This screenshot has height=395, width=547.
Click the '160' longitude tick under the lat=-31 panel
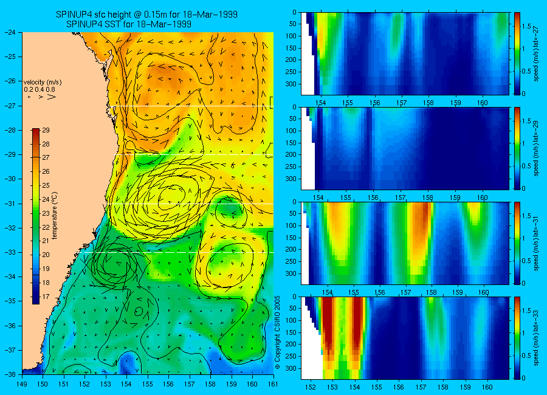pyautogui.click(x=484, y=292)
